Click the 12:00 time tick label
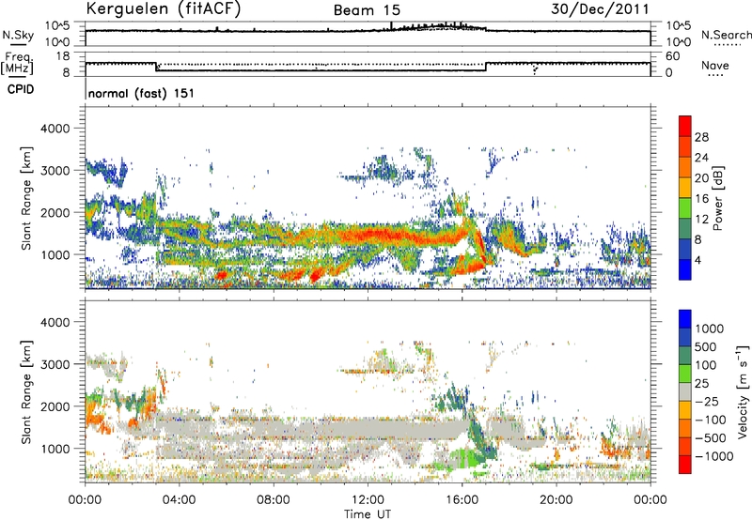The height and width of the screenshot is (520, 752). coord(368,500)
